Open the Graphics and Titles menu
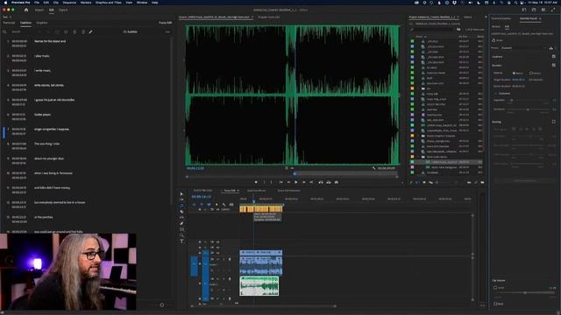The image size is (561, 315). click(109, 3)
